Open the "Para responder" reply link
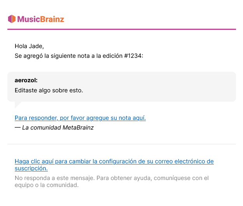243x206 pixels. pos(80,118)
